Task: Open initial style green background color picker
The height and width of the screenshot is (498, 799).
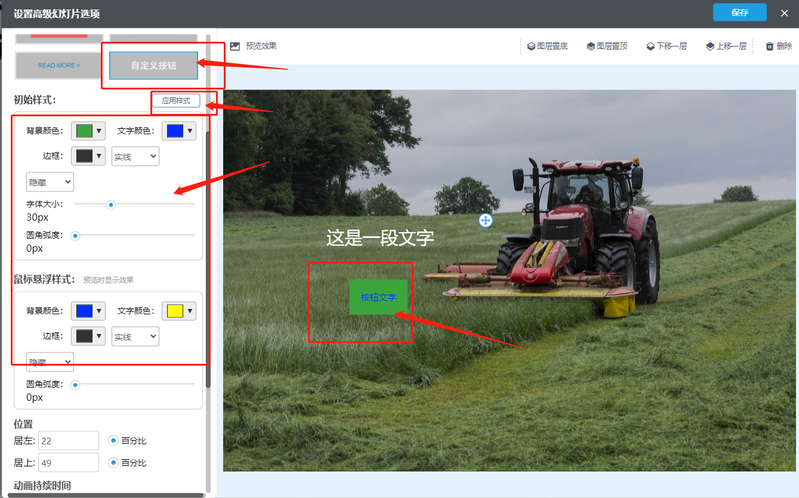Action: coord(88,131)
